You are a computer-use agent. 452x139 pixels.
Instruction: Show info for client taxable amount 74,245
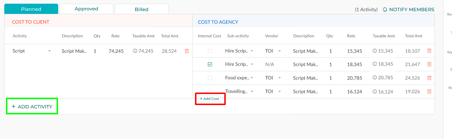coord(135,51)
